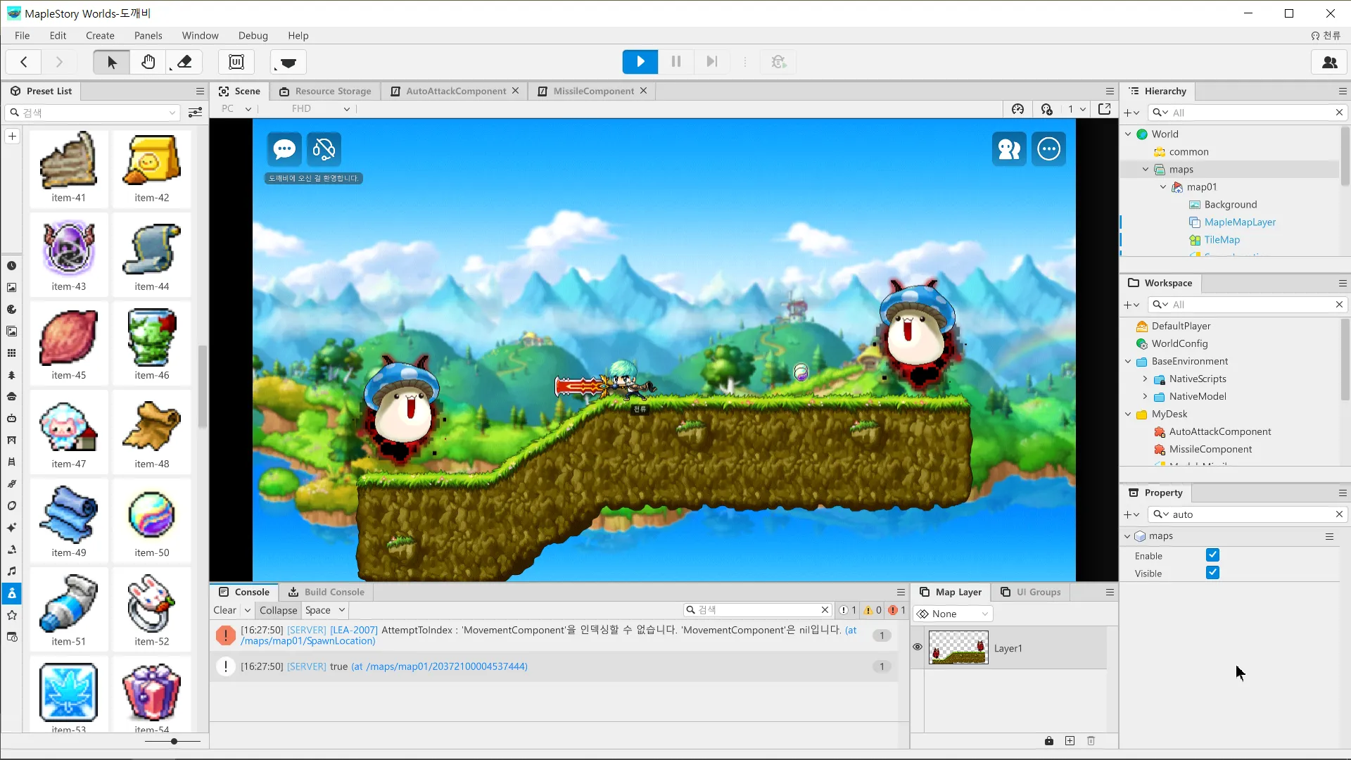Collapse the maps node in Hierarchy

(x=1146, y=170)
